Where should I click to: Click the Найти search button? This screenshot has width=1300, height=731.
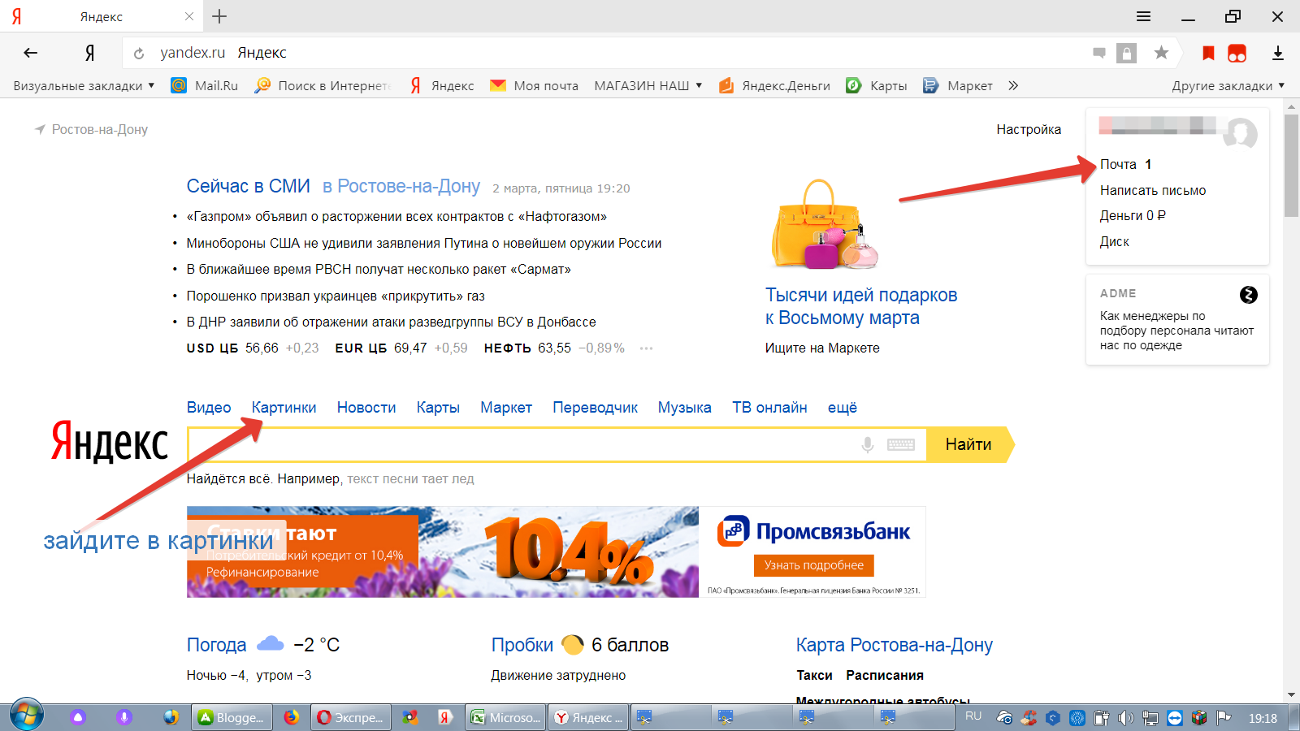click(x=969, y=444)
